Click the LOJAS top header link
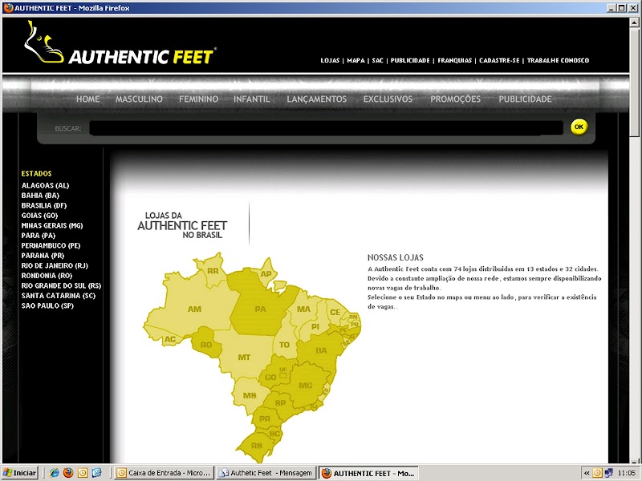Viewport: 642px width, 481px height. (x=330, y=61)
